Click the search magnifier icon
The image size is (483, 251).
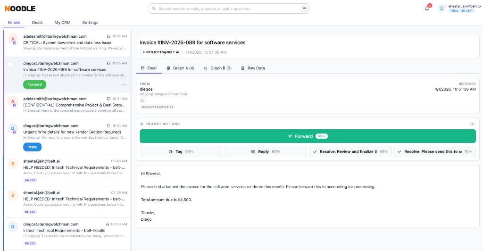tap(154, 8)
